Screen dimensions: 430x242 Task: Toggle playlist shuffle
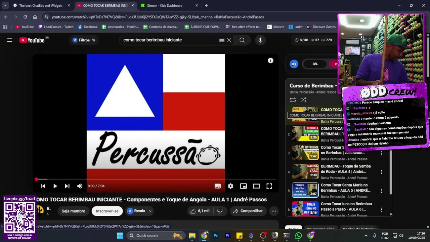tap(304, 100)
